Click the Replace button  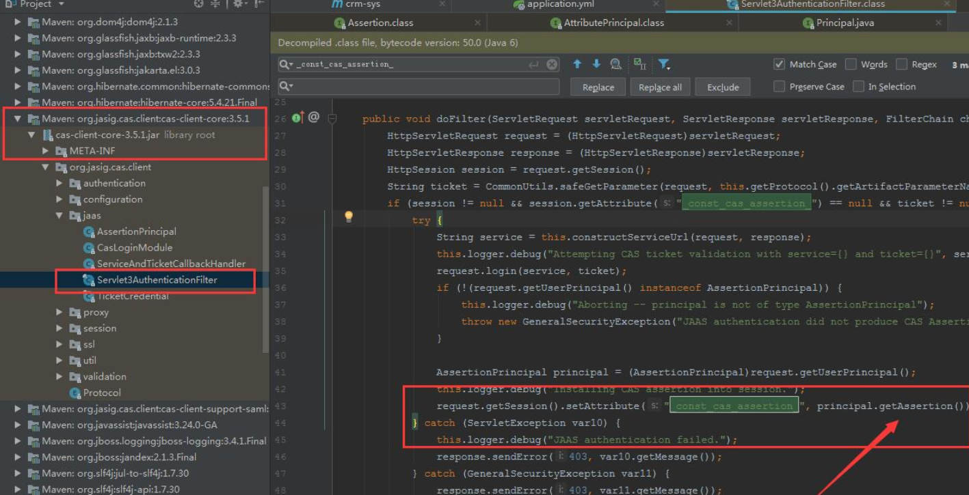[598, 87]
